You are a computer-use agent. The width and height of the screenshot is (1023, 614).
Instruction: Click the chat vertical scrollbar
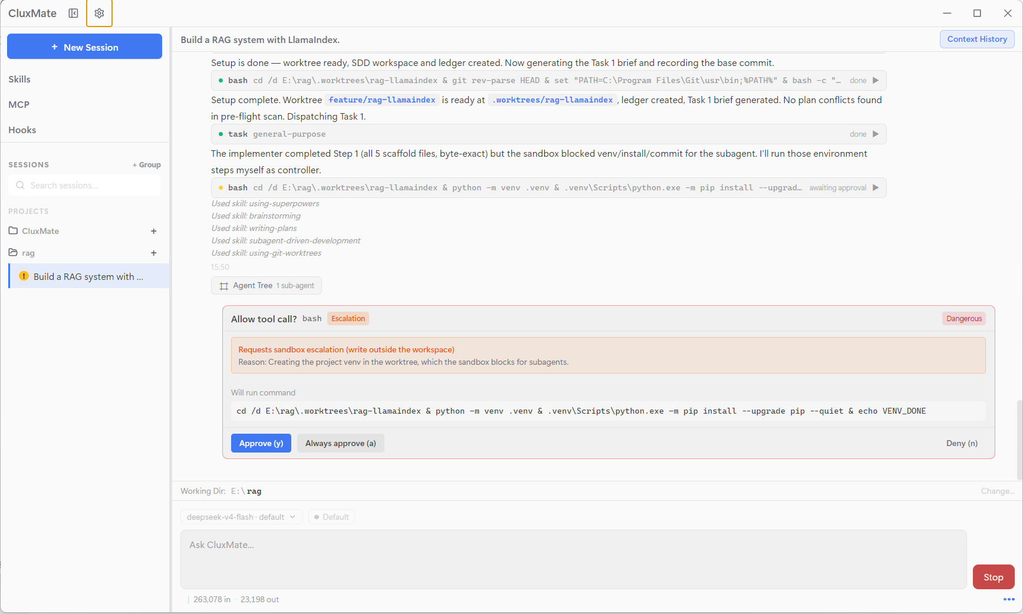pos(1019,440)
